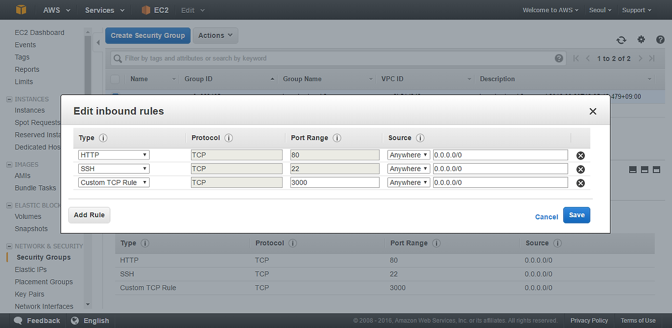Remove the SSH inbound rule
The width and height of the screenshot is (672, 328).
(581, 169)
